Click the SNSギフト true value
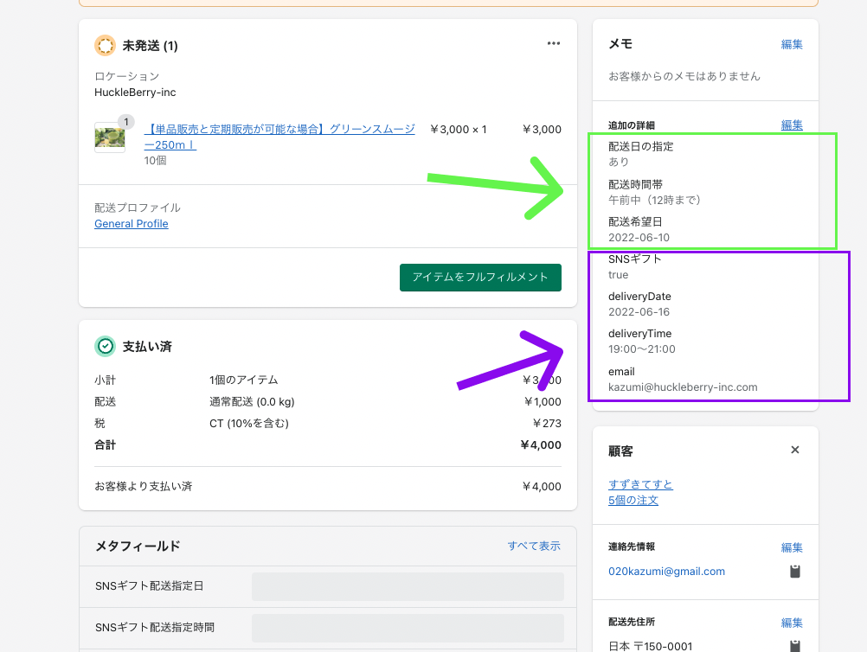The width and height of the screenshot is (867, 652). coord(618,275)
